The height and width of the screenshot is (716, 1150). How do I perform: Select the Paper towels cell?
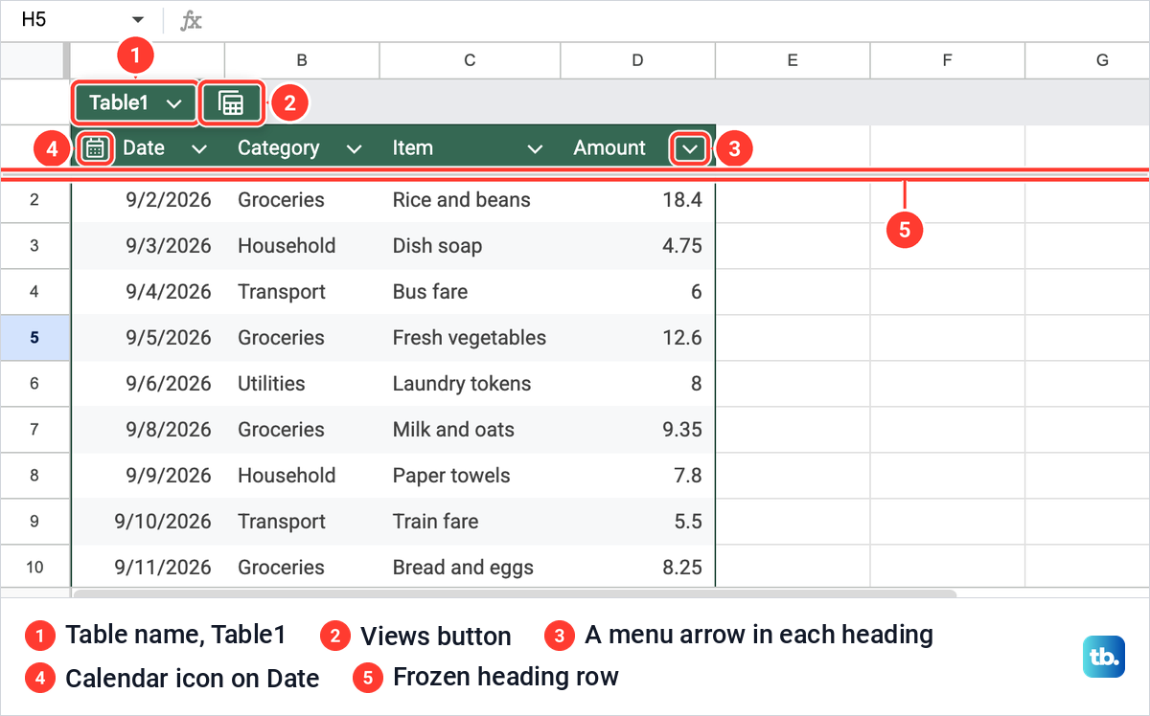[x=470, y=476]
